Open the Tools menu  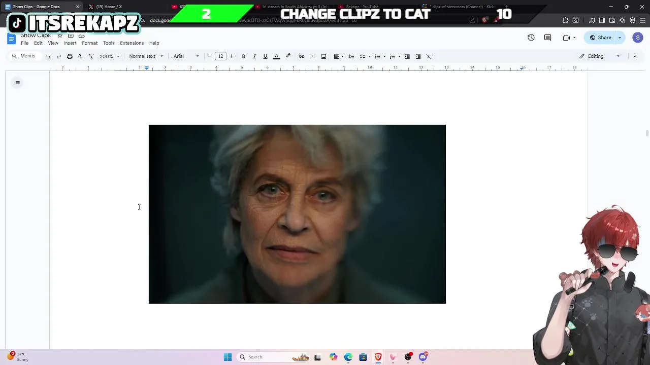(109, 43)
